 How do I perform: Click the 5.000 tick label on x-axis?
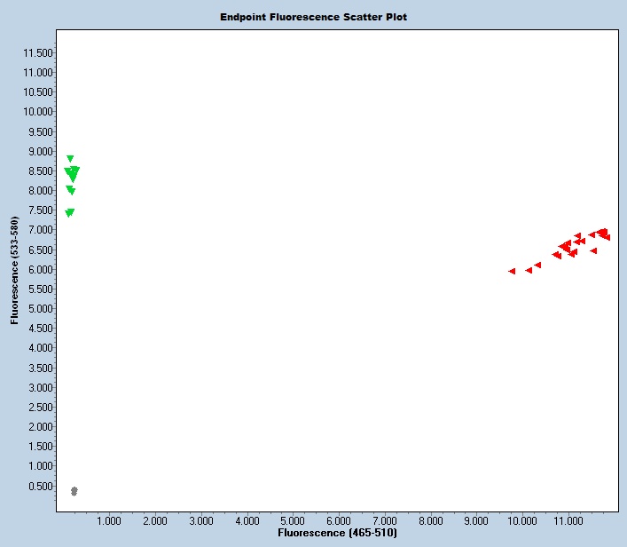pyautogui.click(x=293, y=520)
